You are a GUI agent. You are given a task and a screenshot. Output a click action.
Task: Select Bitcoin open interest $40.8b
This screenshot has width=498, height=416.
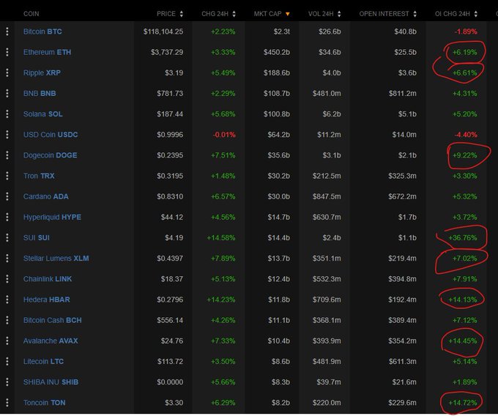pos(405,31)
